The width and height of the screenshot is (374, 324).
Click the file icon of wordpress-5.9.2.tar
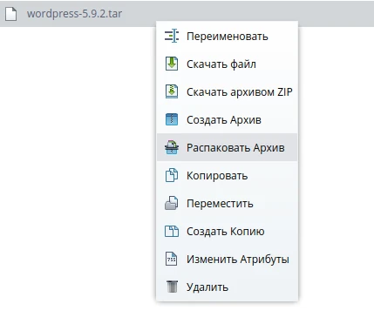pos(10,14)
